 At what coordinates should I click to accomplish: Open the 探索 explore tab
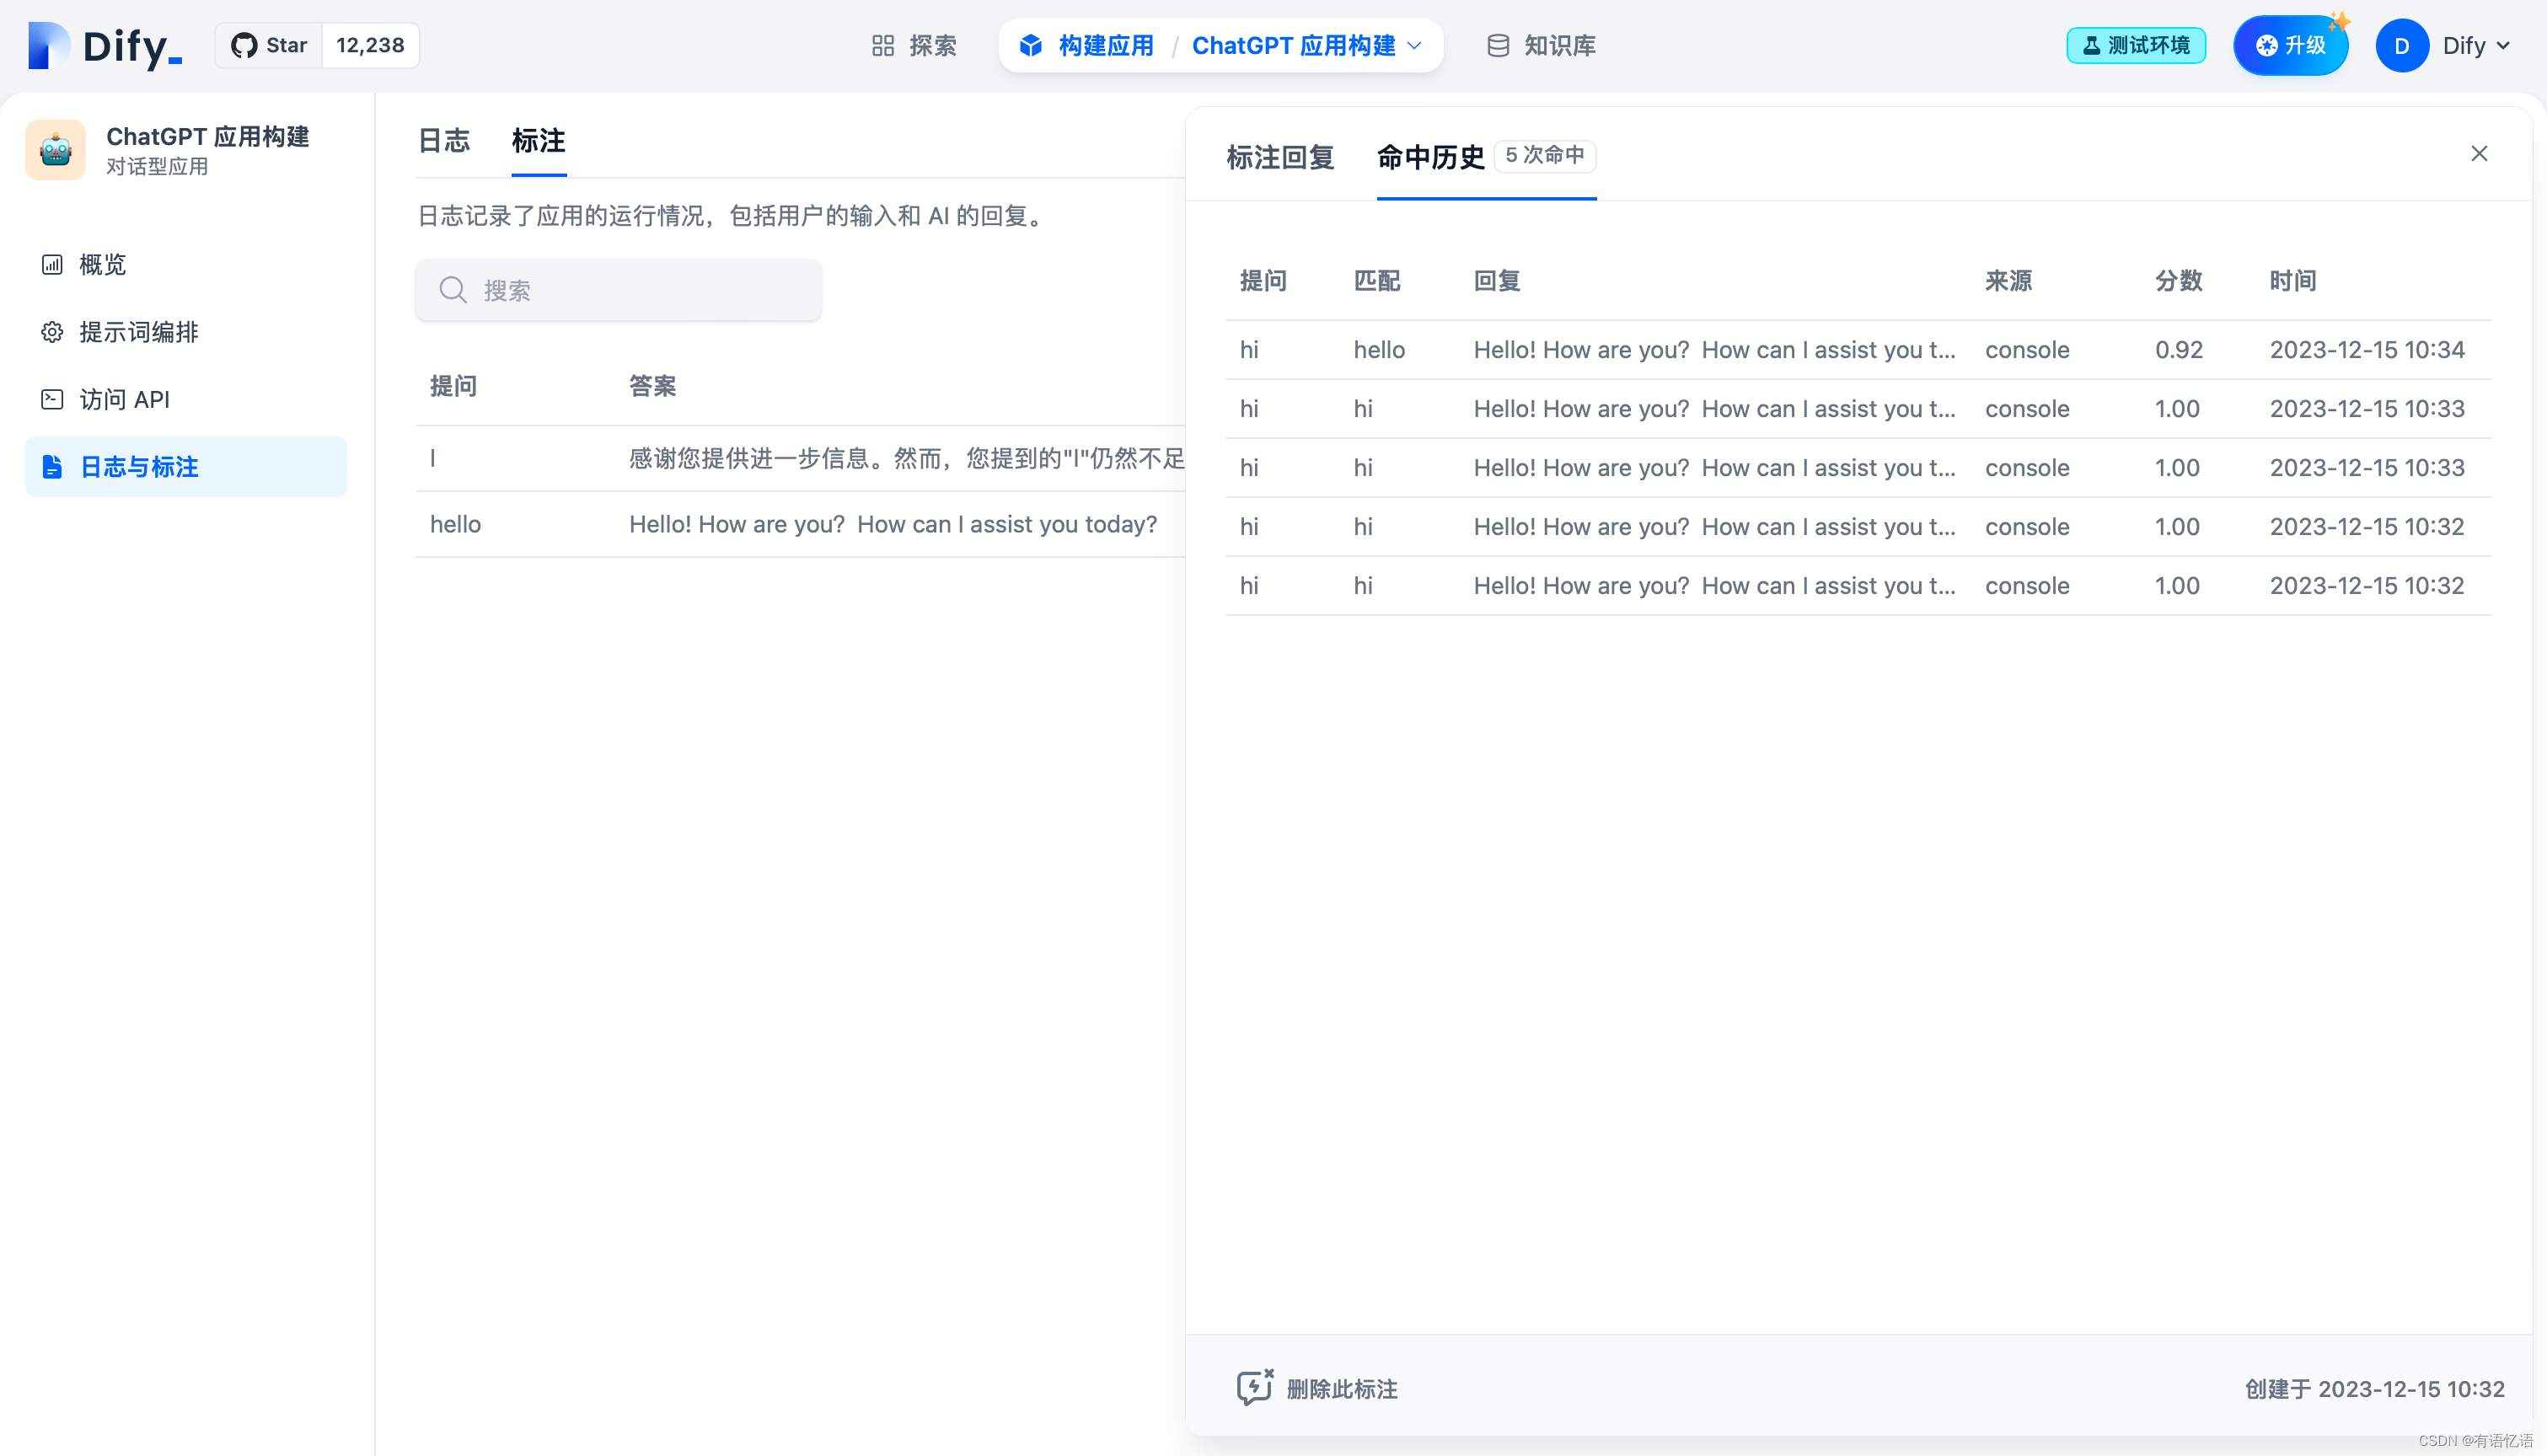[x=914, y=46]
